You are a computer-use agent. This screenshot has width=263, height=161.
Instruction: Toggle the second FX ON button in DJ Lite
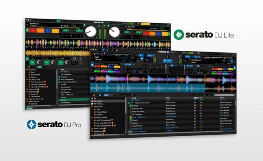[47, 63]
